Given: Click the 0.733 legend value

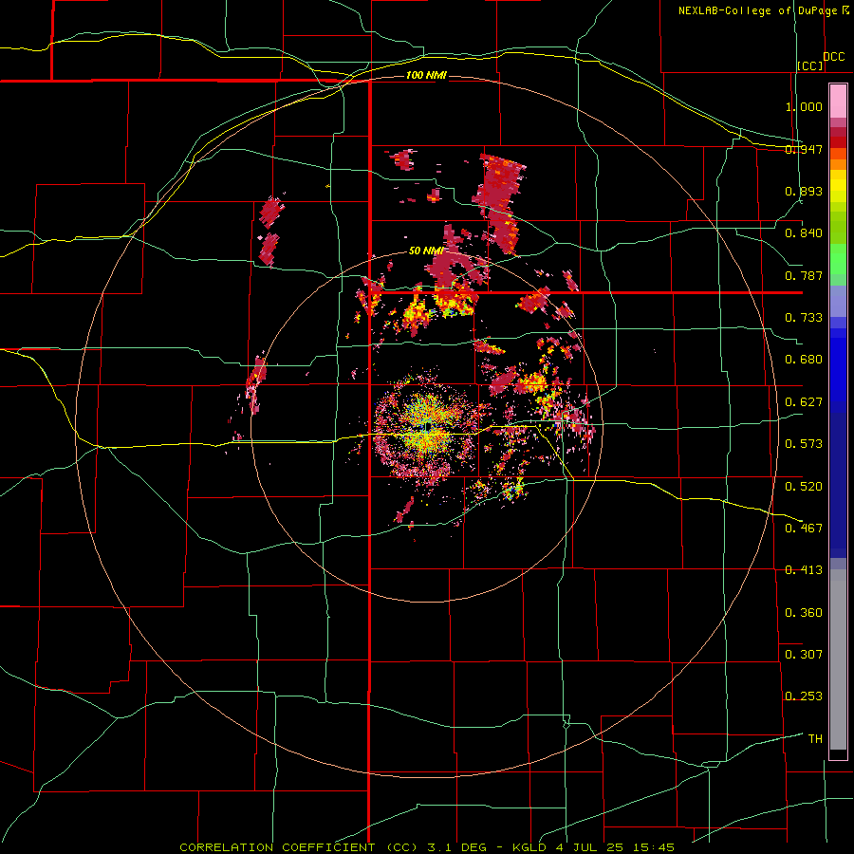Looking at the screenshot, I should click(804, 318).
